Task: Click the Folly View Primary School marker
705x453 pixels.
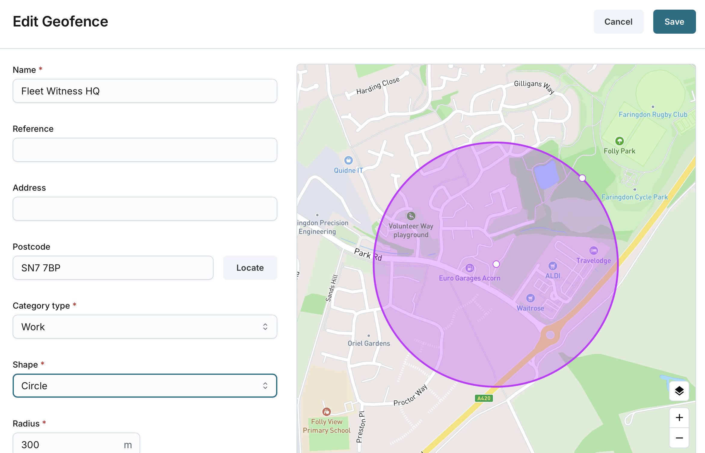Action: click(x=326, y=411)
